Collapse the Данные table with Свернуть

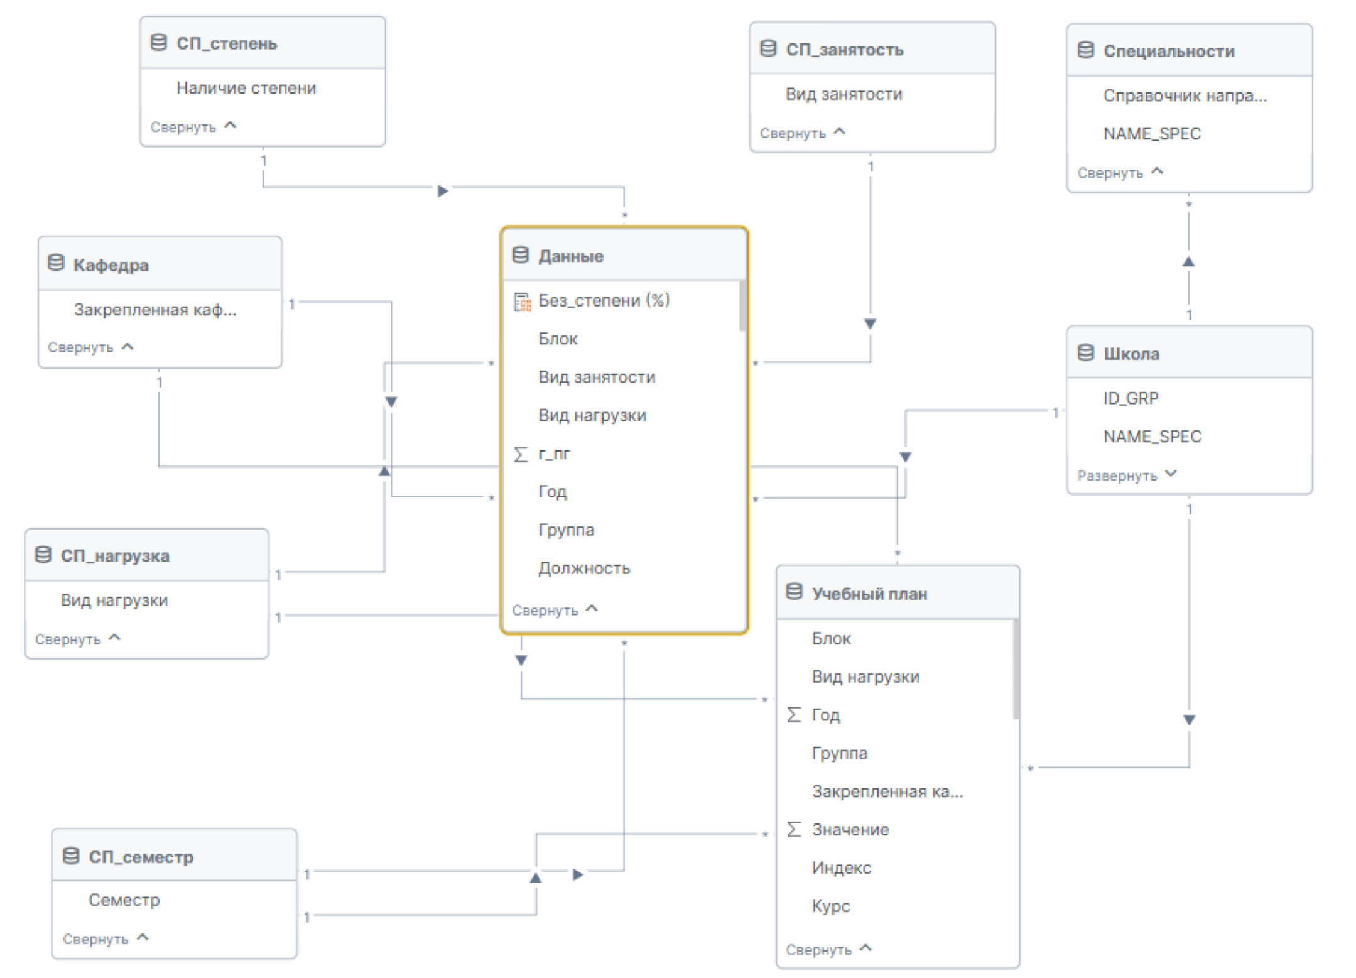(x=554, y=609)
